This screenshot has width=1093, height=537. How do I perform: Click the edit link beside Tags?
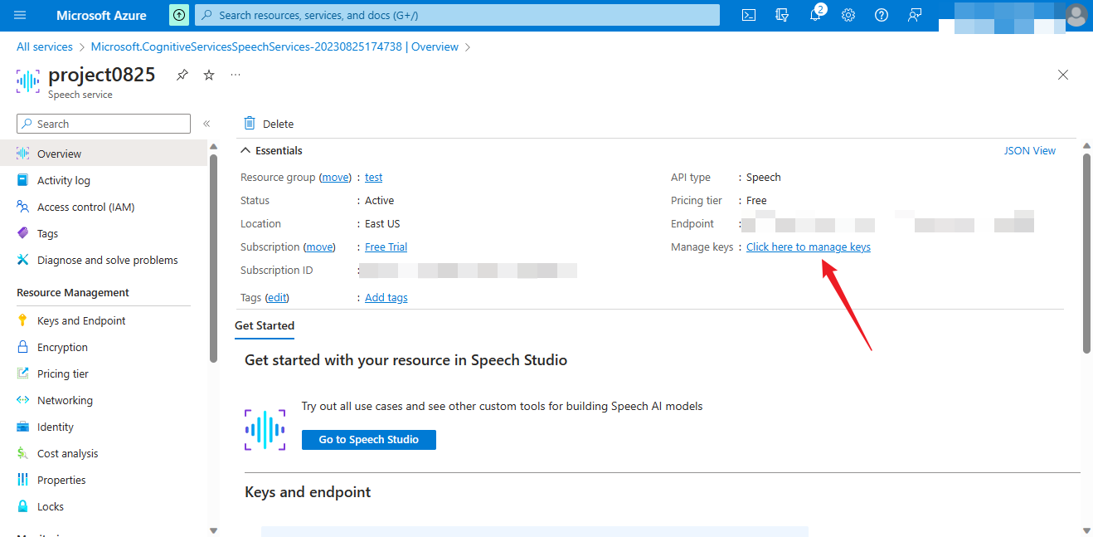coord(276,297)
